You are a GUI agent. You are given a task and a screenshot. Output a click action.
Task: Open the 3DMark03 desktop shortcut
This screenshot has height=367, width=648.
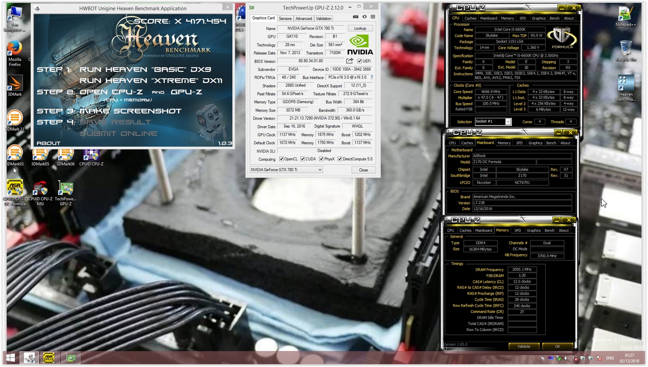[15, 156]
